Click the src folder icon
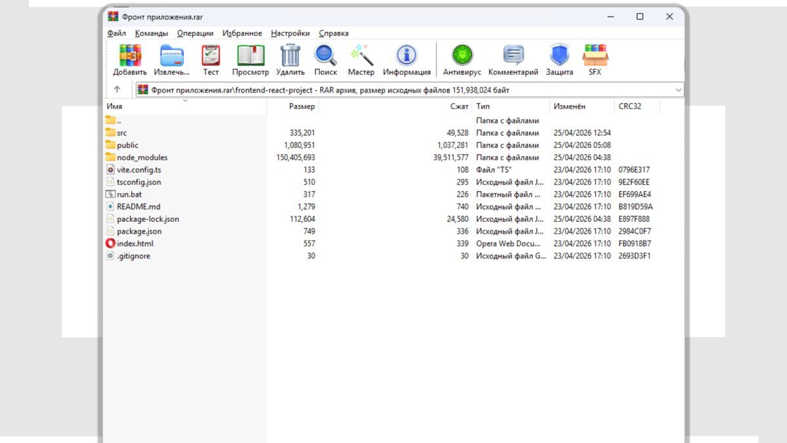Screen dimensions: 787x443 (110, 133)
